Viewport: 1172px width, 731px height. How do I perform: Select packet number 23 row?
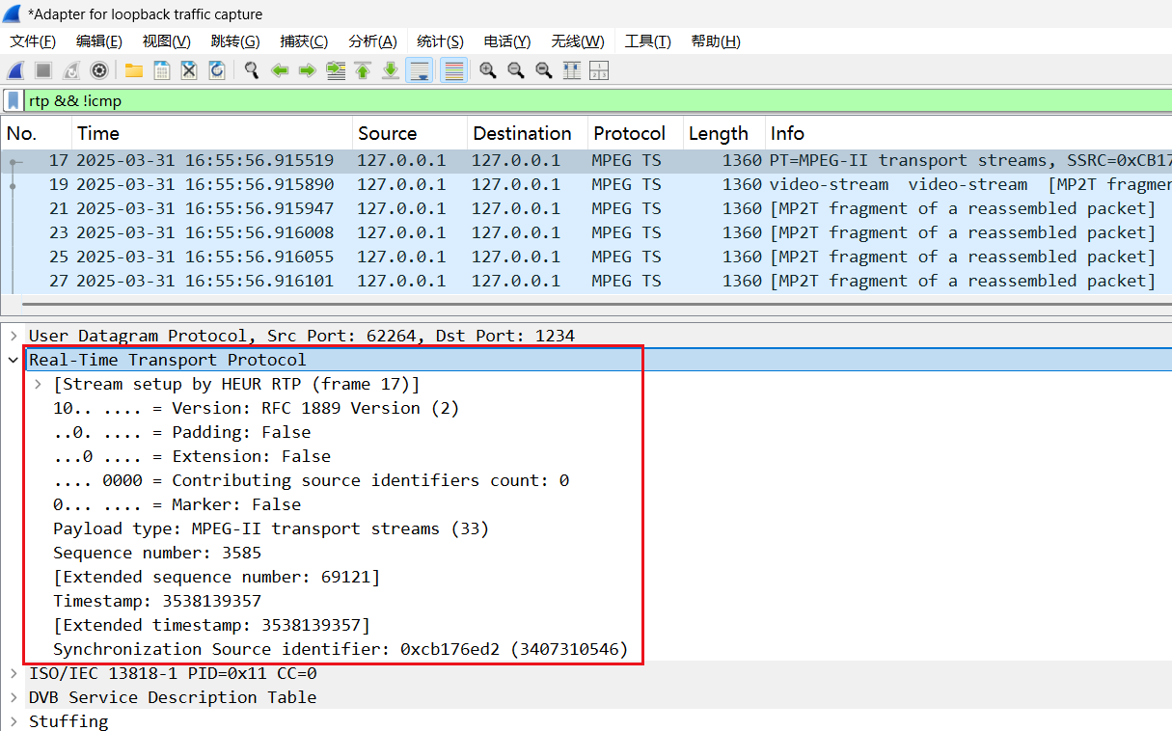pos(586,232)
